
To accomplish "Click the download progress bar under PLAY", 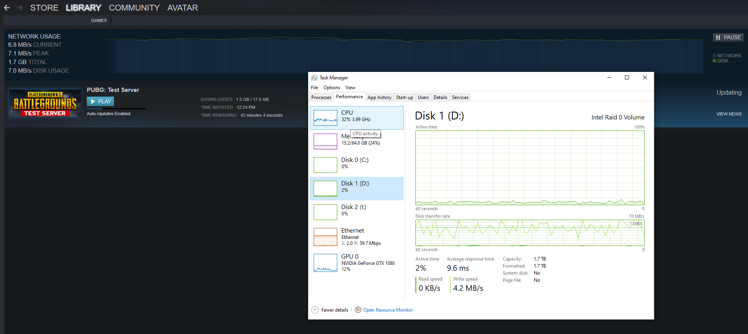I will click(116, 108).
